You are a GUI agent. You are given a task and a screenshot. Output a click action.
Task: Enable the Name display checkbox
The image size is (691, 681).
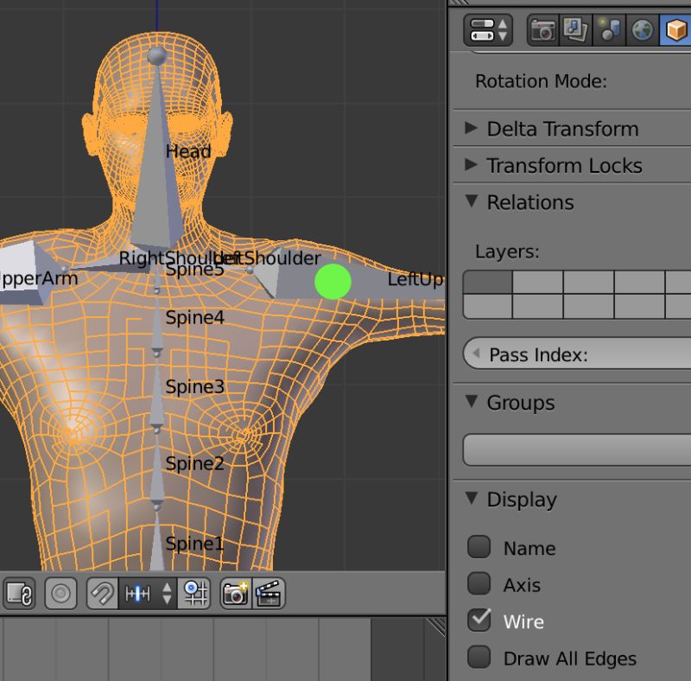(479, 548)
